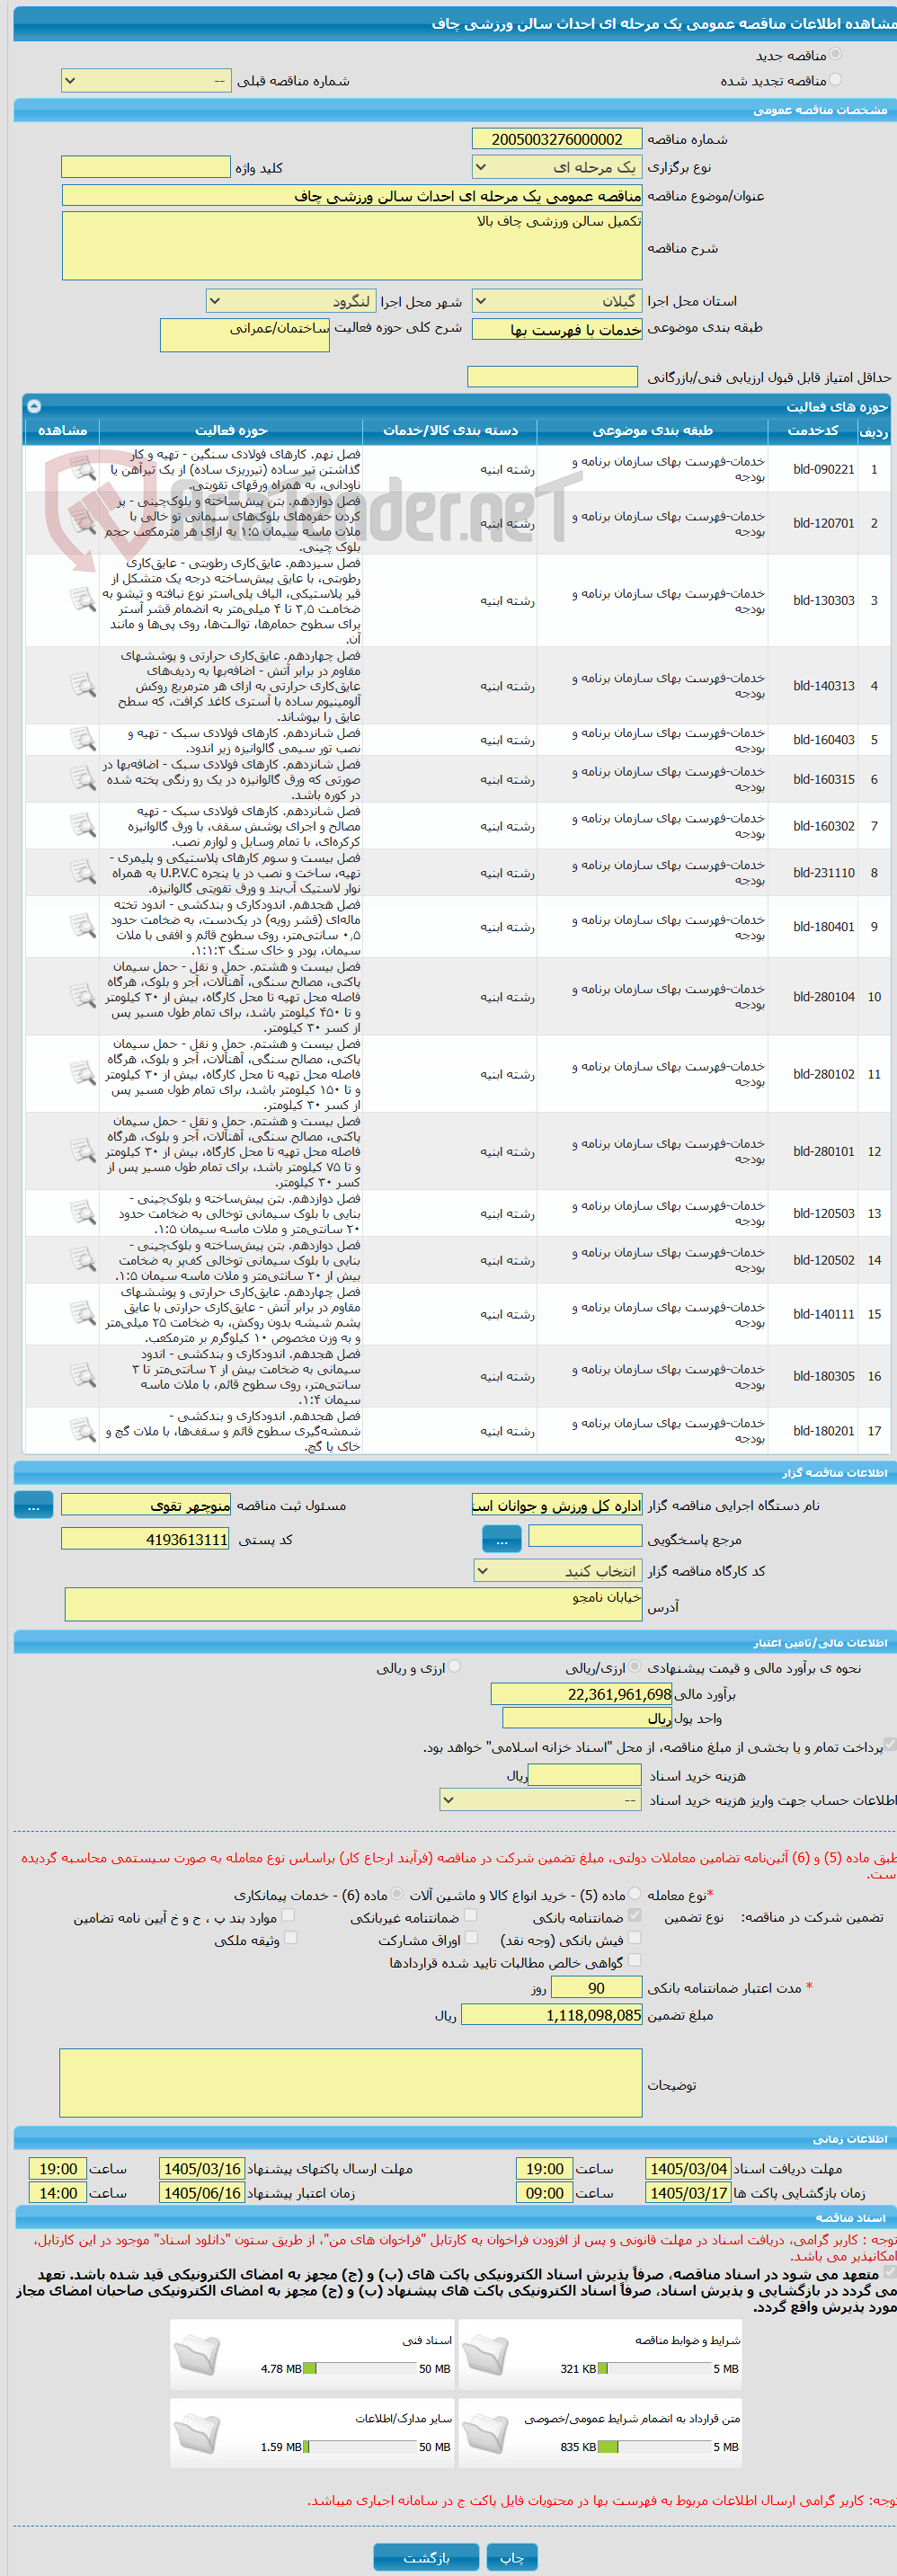Click the کلید واژه input field
897x2576 pixels.
146,167
